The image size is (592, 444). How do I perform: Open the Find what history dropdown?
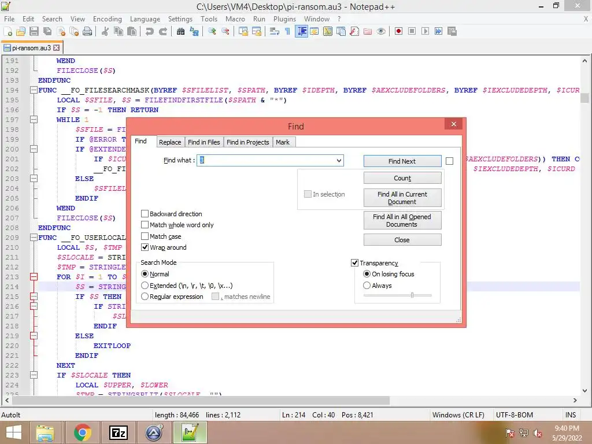(339, 161)
